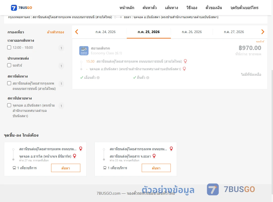Click info icon next to เลื่อนตั๋ว
Viewport: 273px width, 202px height.
98,78
